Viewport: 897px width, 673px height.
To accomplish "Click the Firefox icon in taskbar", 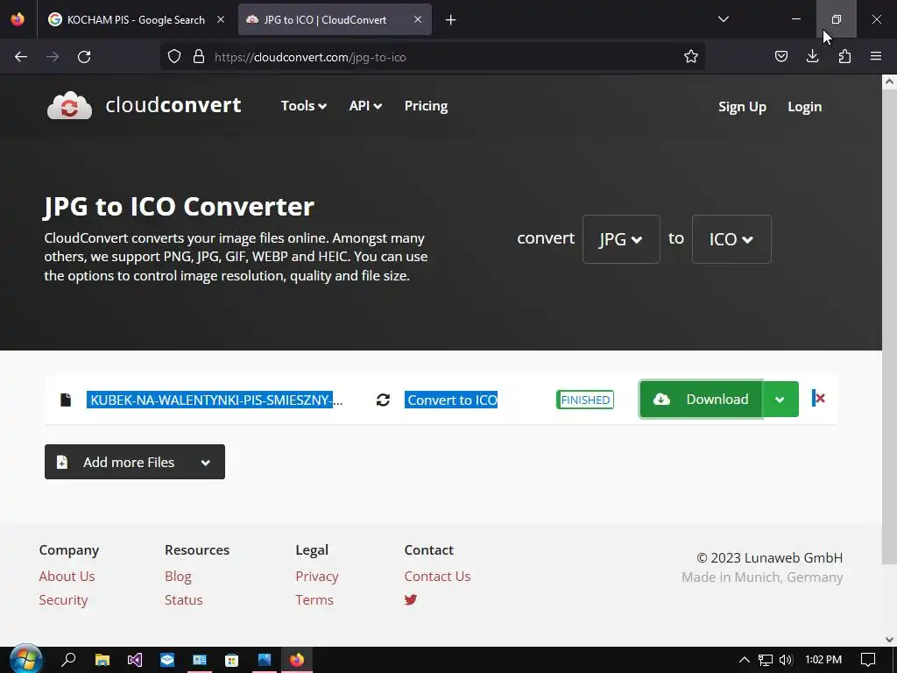I will pos(297,659).
